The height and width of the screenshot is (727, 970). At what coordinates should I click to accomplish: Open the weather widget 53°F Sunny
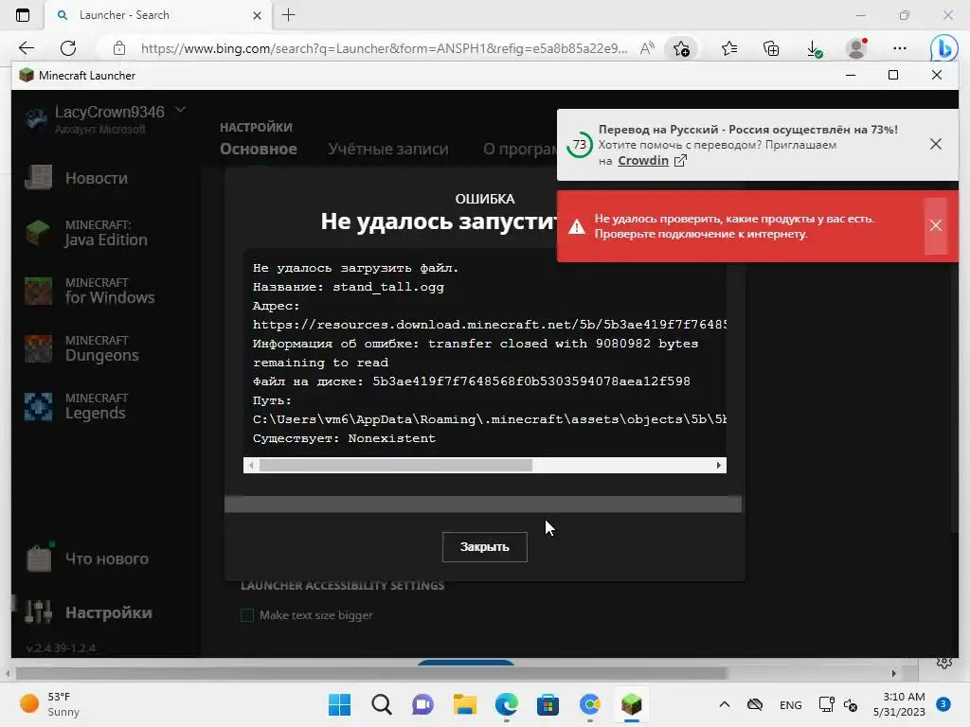pyautogui.click(x=49, y=704)
